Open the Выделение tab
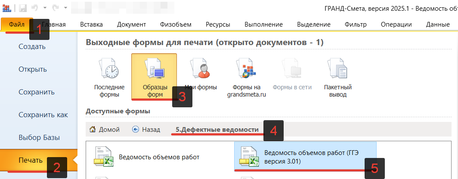458x179 pixels. (x=314, y=24)
